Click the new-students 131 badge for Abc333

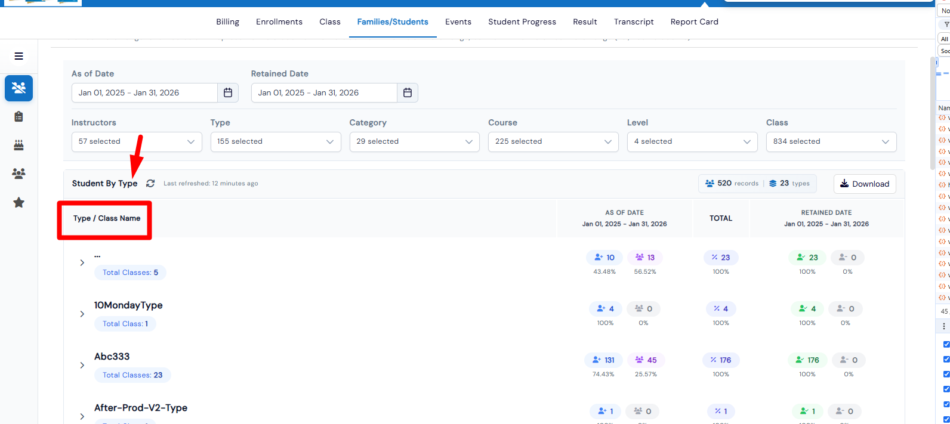tap(604, 360)
